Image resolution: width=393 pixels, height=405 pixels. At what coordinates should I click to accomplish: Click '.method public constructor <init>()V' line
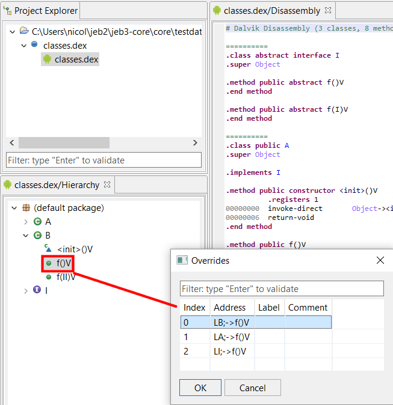click(302, 190)
